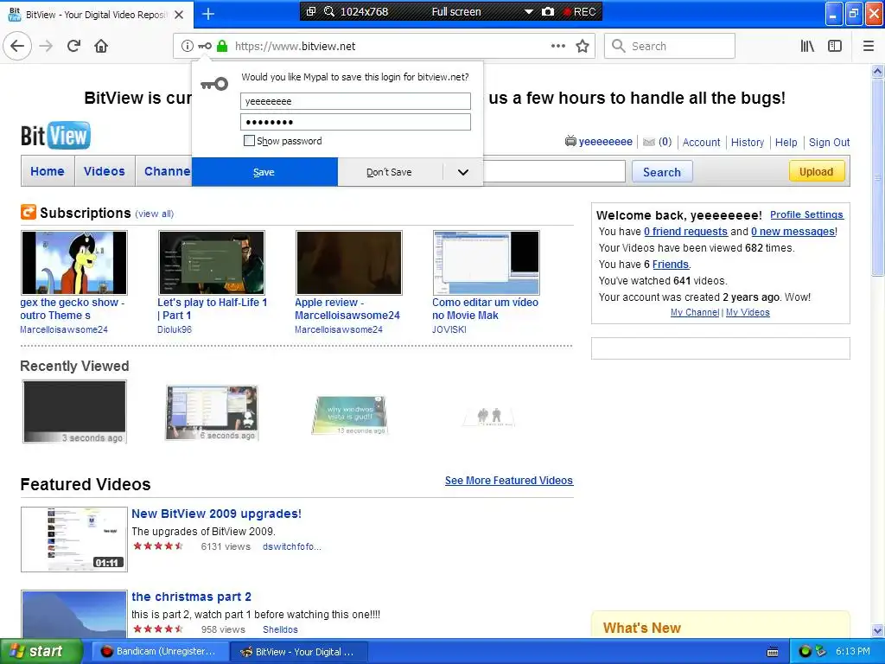Open Como editar um vídeo thumbnail
The image size is (885, 664).
pyautogui.click(x=486, y=263)
